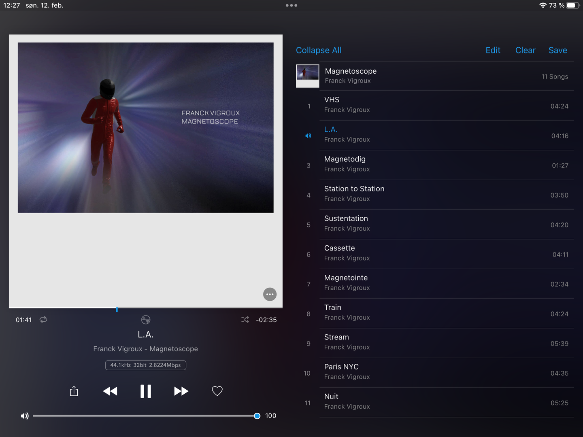Select the track L.A. in the list

click(435, 136)
